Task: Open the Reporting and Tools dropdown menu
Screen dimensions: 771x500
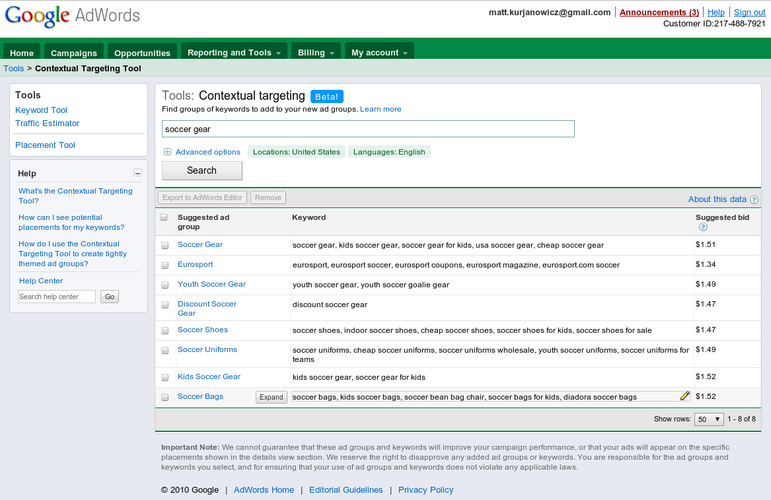Action: pos(234,52)
